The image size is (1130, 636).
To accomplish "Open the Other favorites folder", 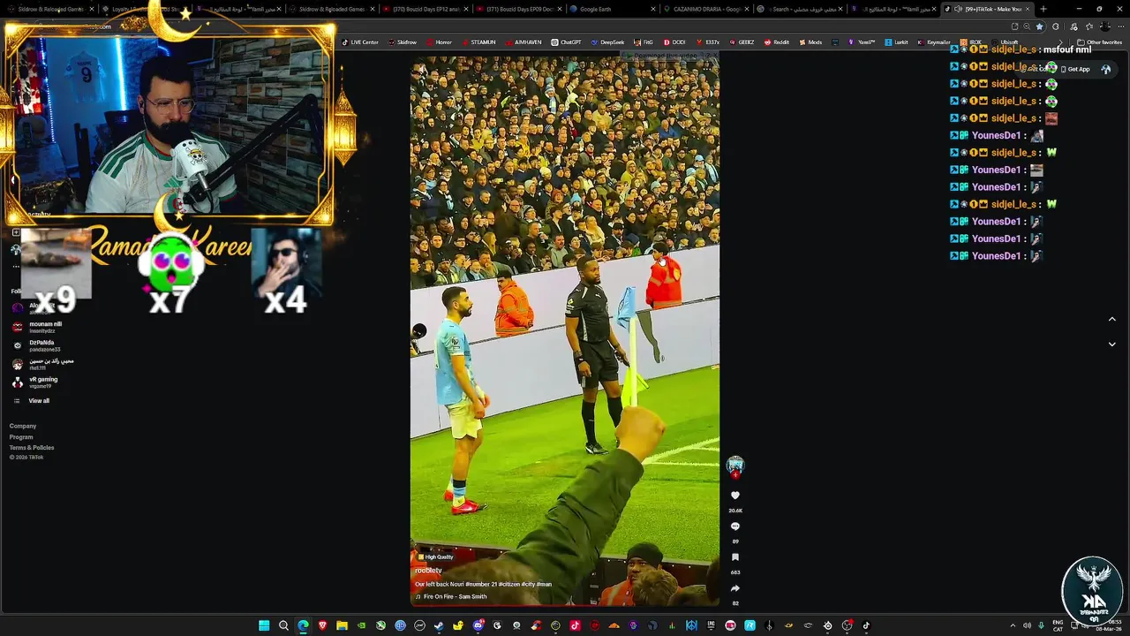I will (1099, 42).
